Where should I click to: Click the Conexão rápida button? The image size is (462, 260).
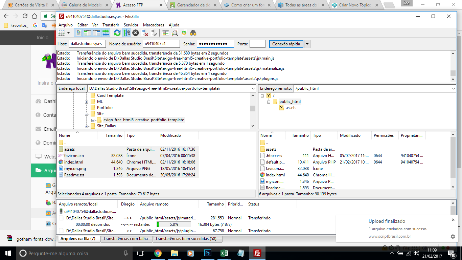coord(286,44)
